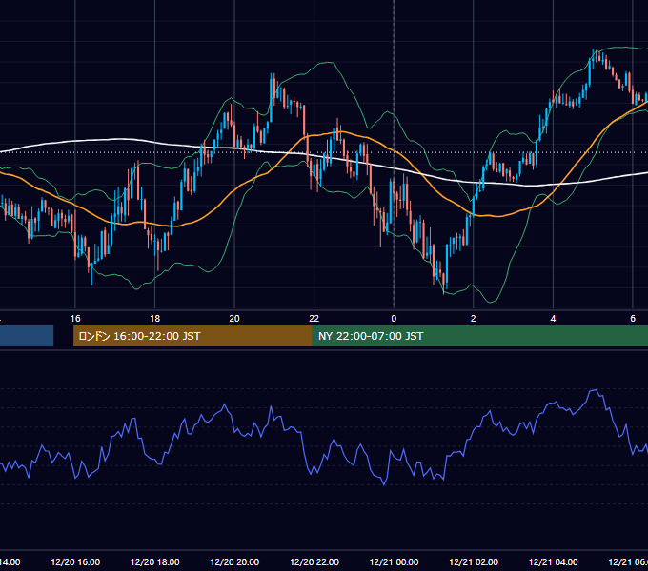Click the '22' hour label on price chart axis

pyautogui.click(x=314, y=318)
